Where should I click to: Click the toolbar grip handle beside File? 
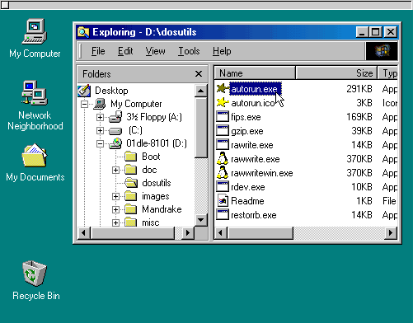click(x=81, y=51)
